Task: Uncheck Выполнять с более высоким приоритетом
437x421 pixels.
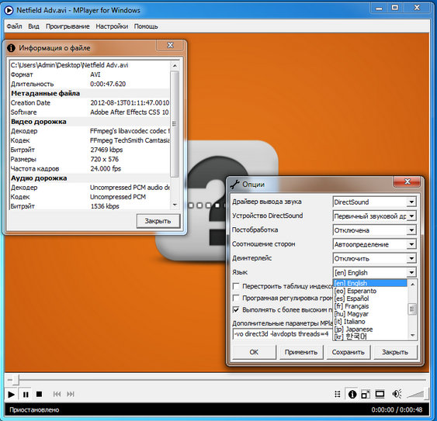Action: coord(236,309)
